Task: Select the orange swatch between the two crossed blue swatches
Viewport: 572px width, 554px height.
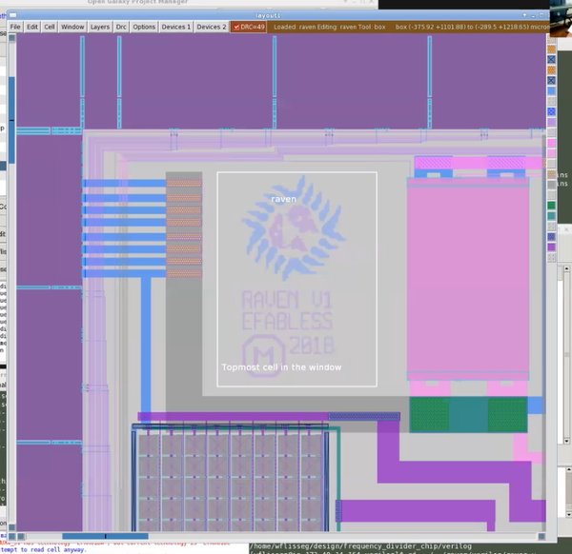Action: pyautogui.click(x=551, y=69)
